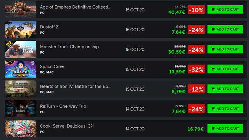
Task: Select the Hearts of Iron IV thumbnail
Action: 21,89
